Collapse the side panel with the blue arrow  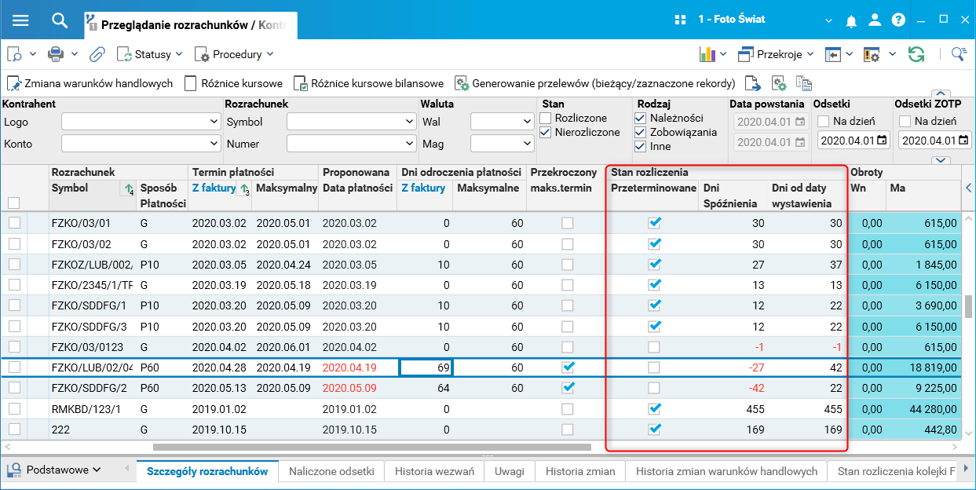pos(968,188)
